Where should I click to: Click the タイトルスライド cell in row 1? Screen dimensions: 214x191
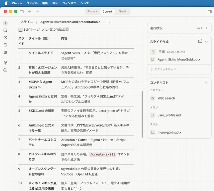point(41,53)
